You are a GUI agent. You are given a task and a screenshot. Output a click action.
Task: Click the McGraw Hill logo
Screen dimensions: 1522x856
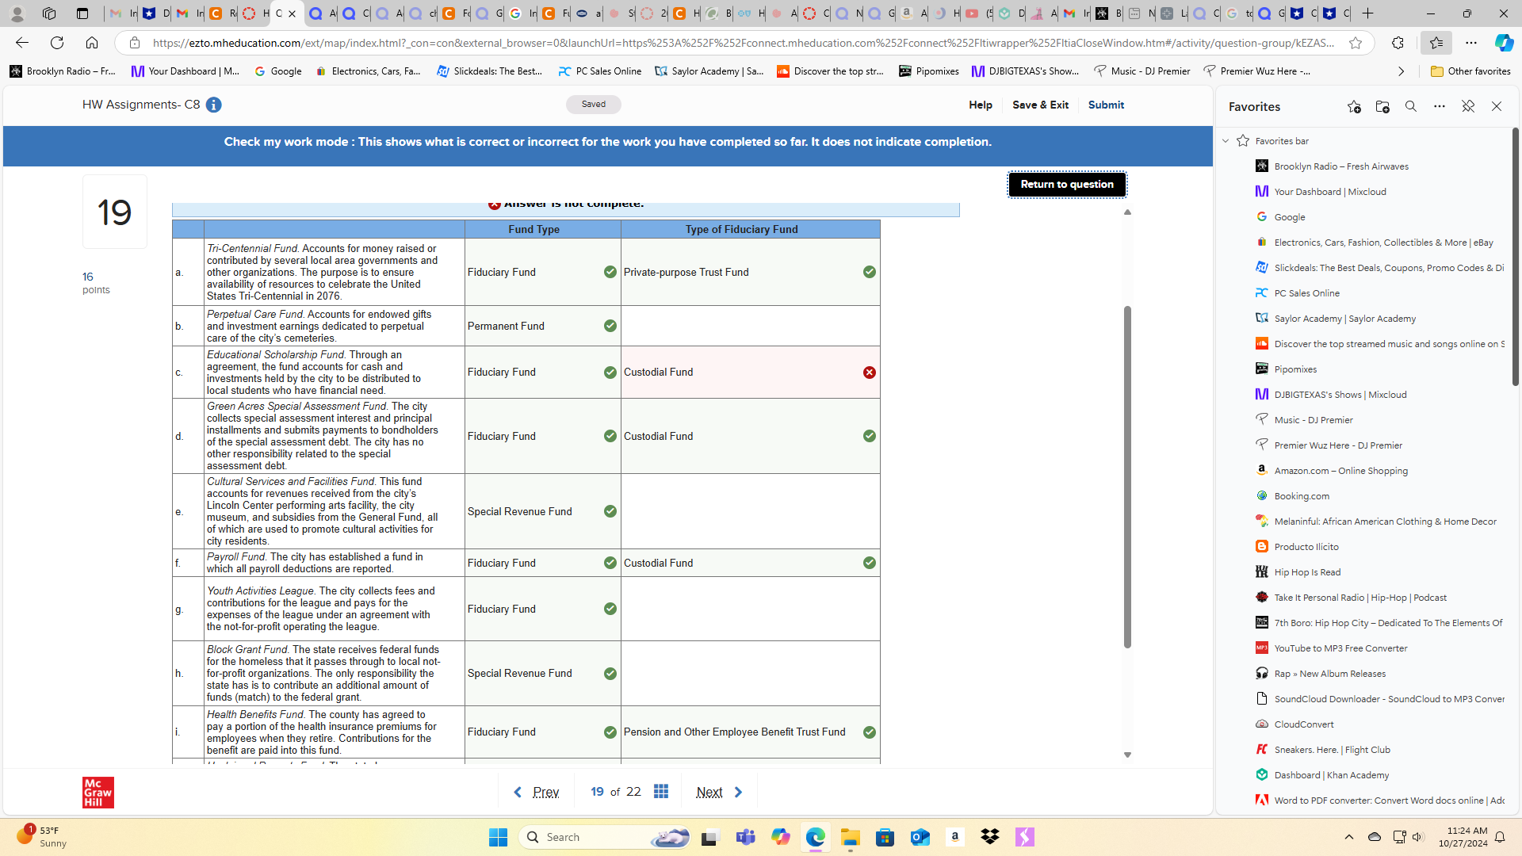pos(98,792)
